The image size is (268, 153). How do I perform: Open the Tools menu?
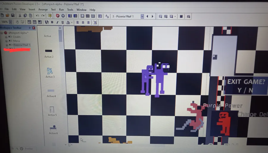[x=70, y=10]
